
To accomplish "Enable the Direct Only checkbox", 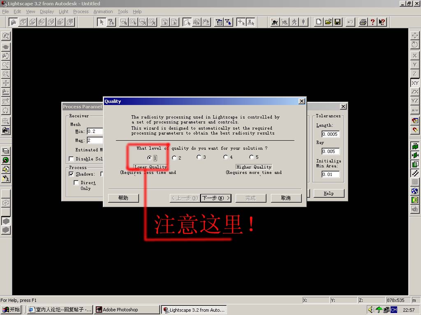I will [76, 183].
